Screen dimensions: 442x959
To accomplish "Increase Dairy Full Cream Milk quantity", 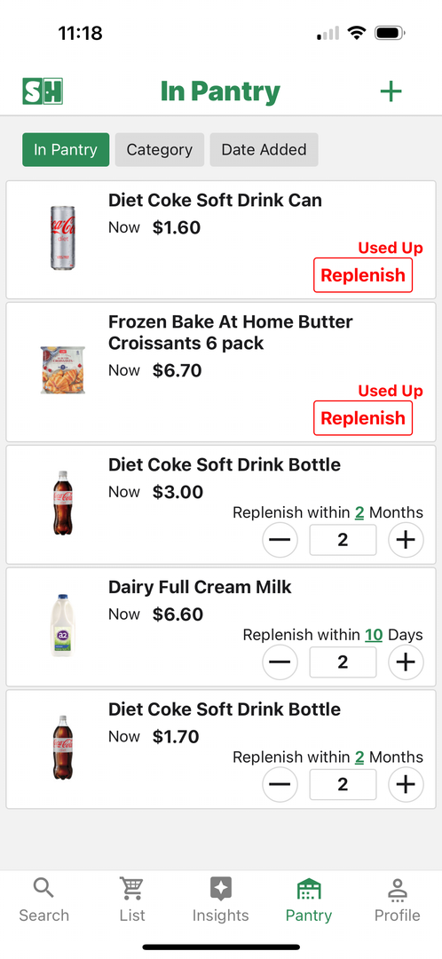I will (x=406, y=662).
